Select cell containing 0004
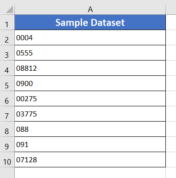Viewport: 176px width, 178px height. [x=90, y=37]
